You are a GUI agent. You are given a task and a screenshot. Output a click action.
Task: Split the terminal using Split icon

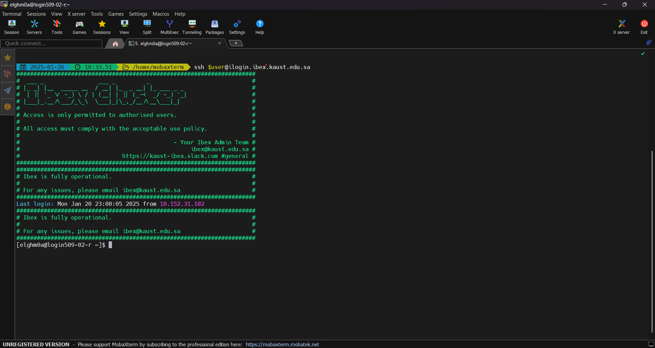click(147, 27)
